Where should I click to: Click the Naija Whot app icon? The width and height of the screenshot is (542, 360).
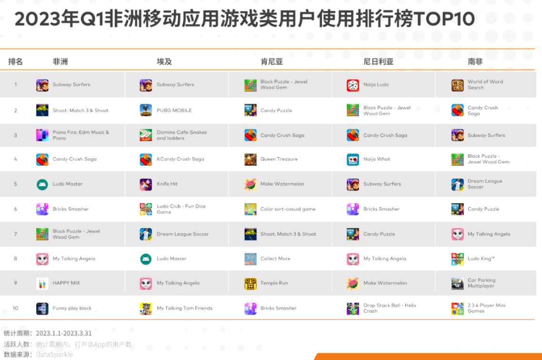(x=352, y=160)
